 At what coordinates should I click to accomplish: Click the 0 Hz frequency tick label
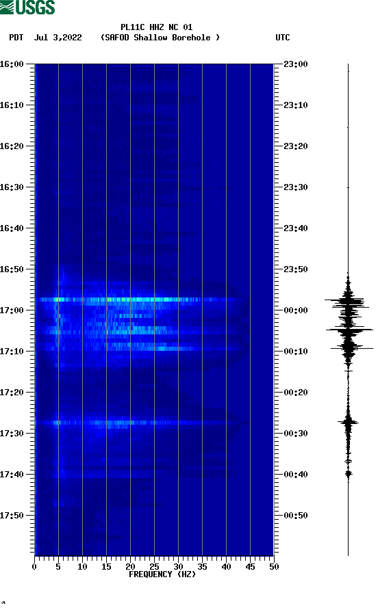(x=34, y=567)
